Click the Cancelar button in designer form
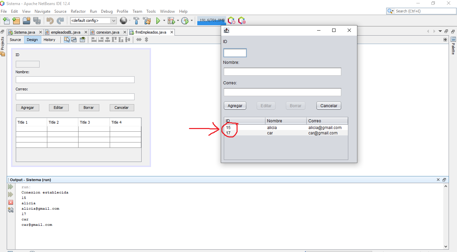457x252 pixels. [x=121, y=108]
